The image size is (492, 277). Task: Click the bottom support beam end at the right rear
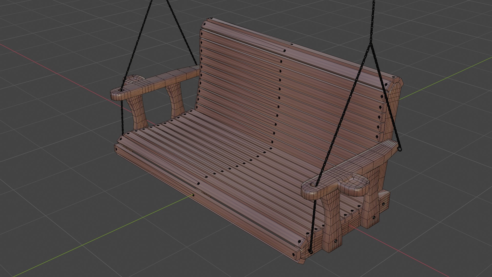click(384, 201)
